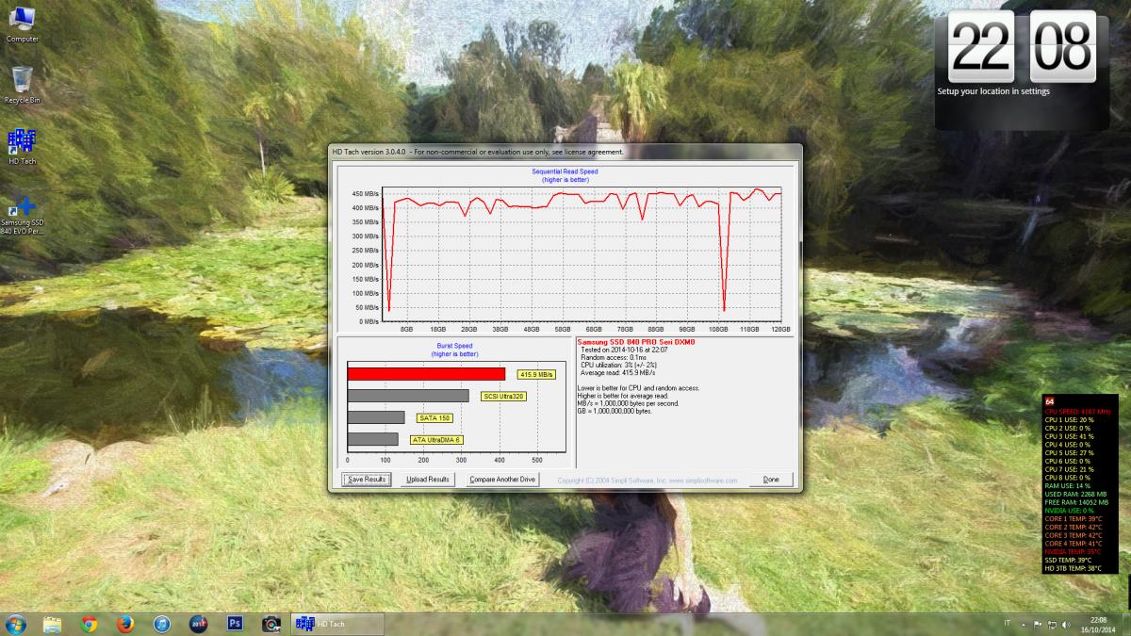Click the Save Results button
The height and width of the screenshot is (636, 1131).
pos(366,480)
